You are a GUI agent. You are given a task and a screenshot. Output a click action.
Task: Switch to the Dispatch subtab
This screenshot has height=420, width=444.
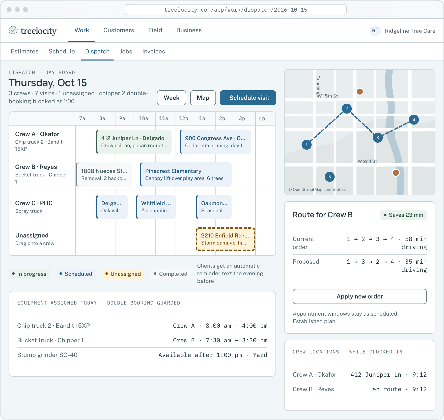pyautogui.click(x=97, y=51)
